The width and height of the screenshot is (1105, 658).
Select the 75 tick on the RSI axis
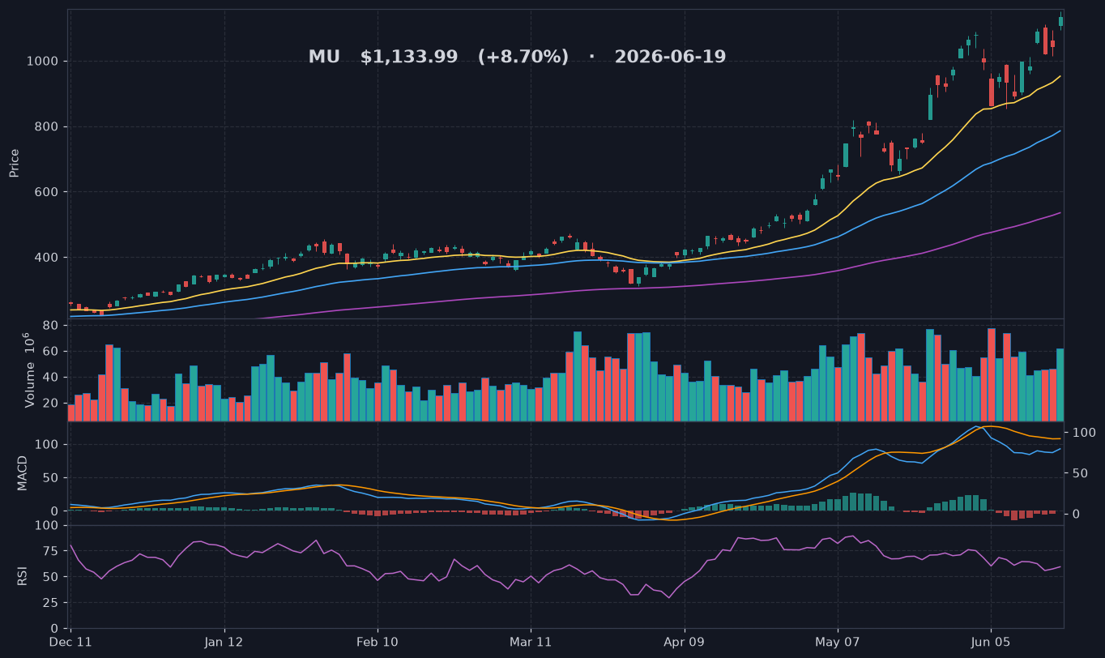pyautogui.click(x=49, y=552)
